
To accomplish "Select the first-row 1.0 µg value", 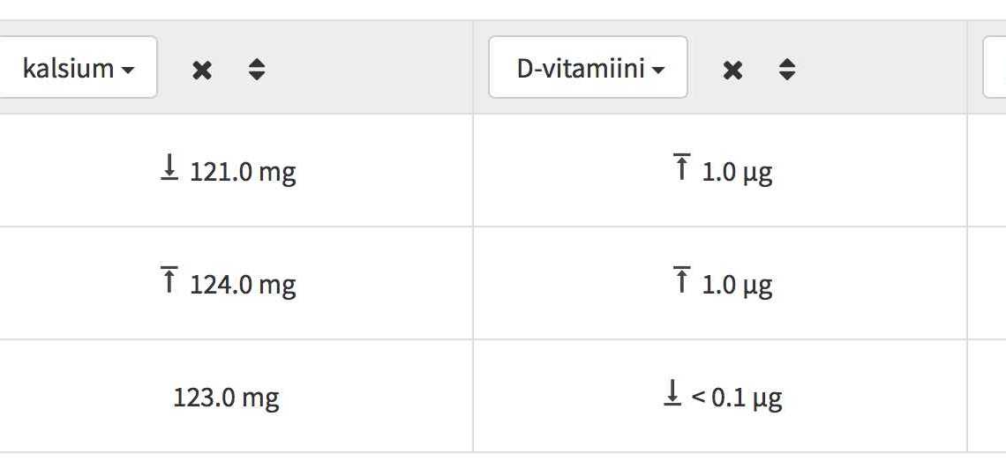I will point(737,172).
